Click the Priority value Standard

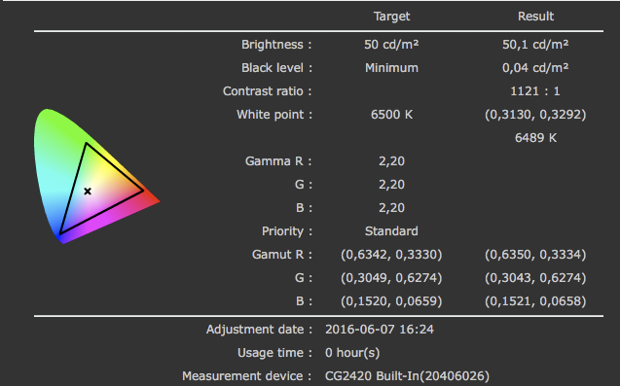tap(391, 230)
